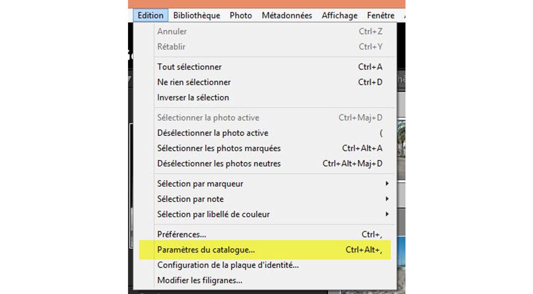Screen dimensions: 533x294
Task: Open Paramètres du catalogue
Action: pyautogui.click(x=206, y=250)
